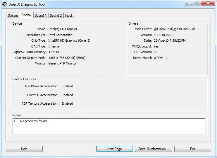Click the 'Current Display Mode:' label

31,58
